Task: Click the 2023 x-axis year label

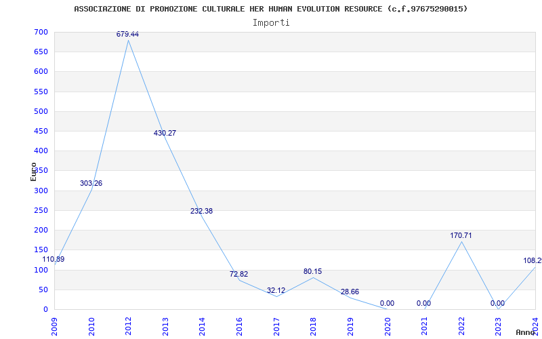Action: 498,327
